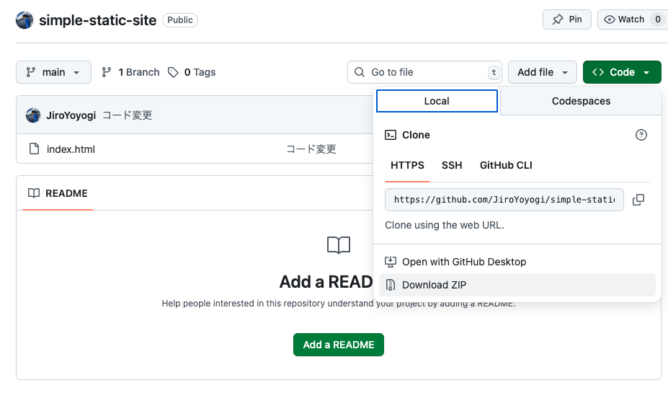Click the ZIP file icon
668x393 pixels.
[391, 285]
